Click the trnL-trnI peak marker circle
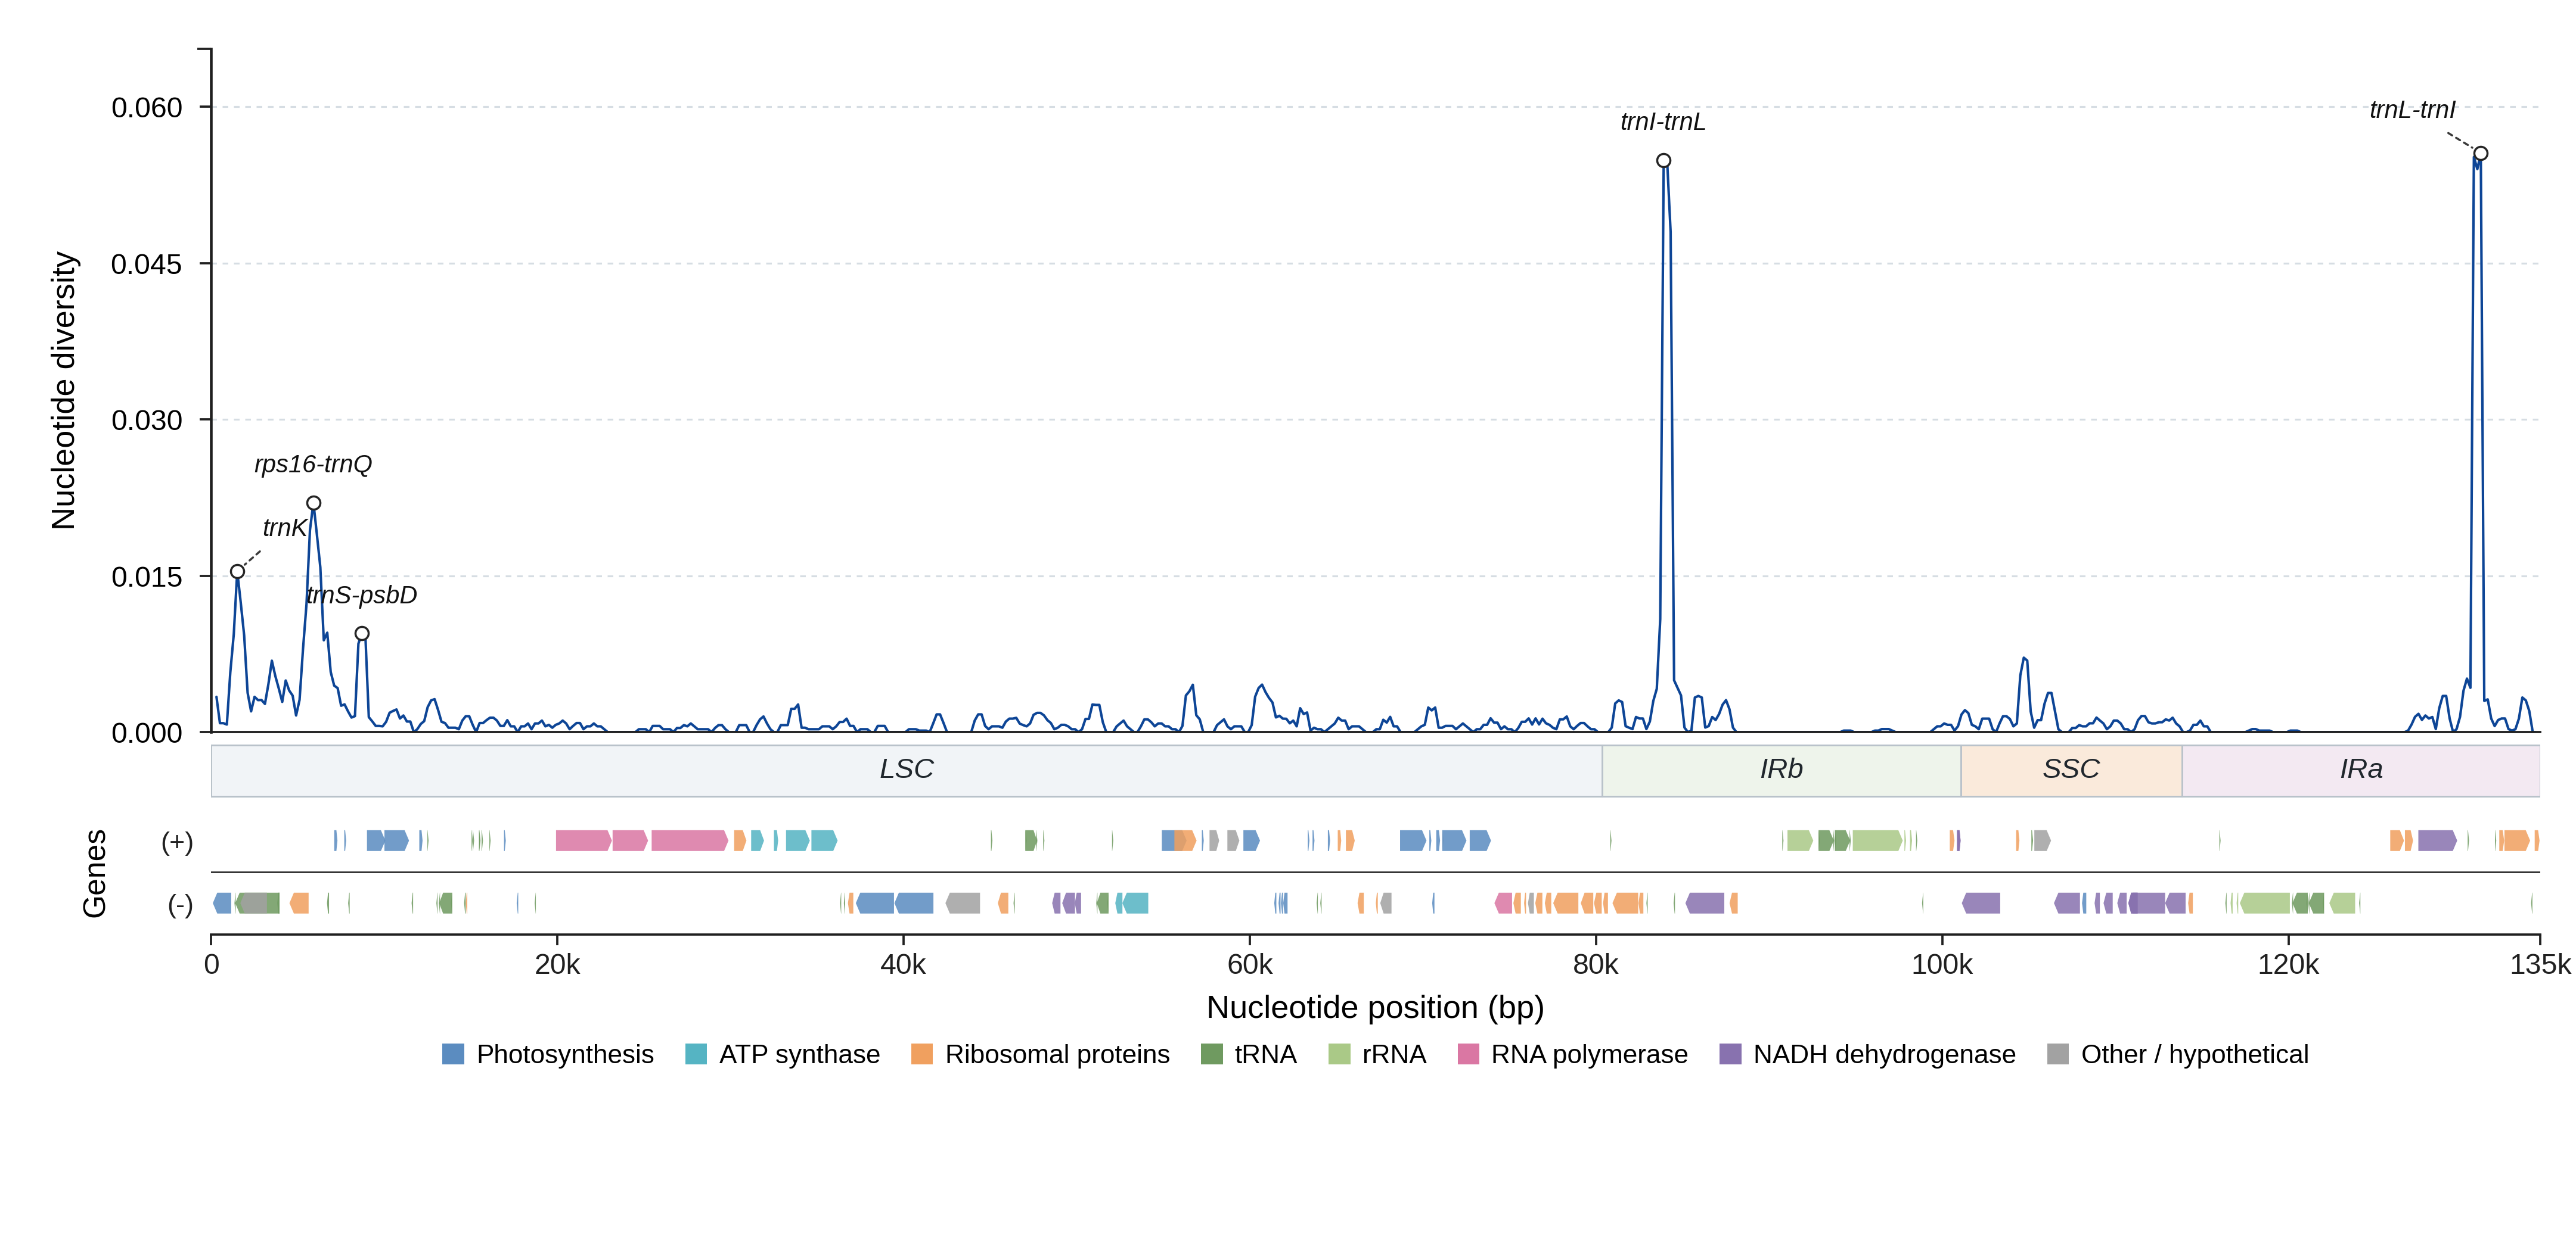 2481,154
